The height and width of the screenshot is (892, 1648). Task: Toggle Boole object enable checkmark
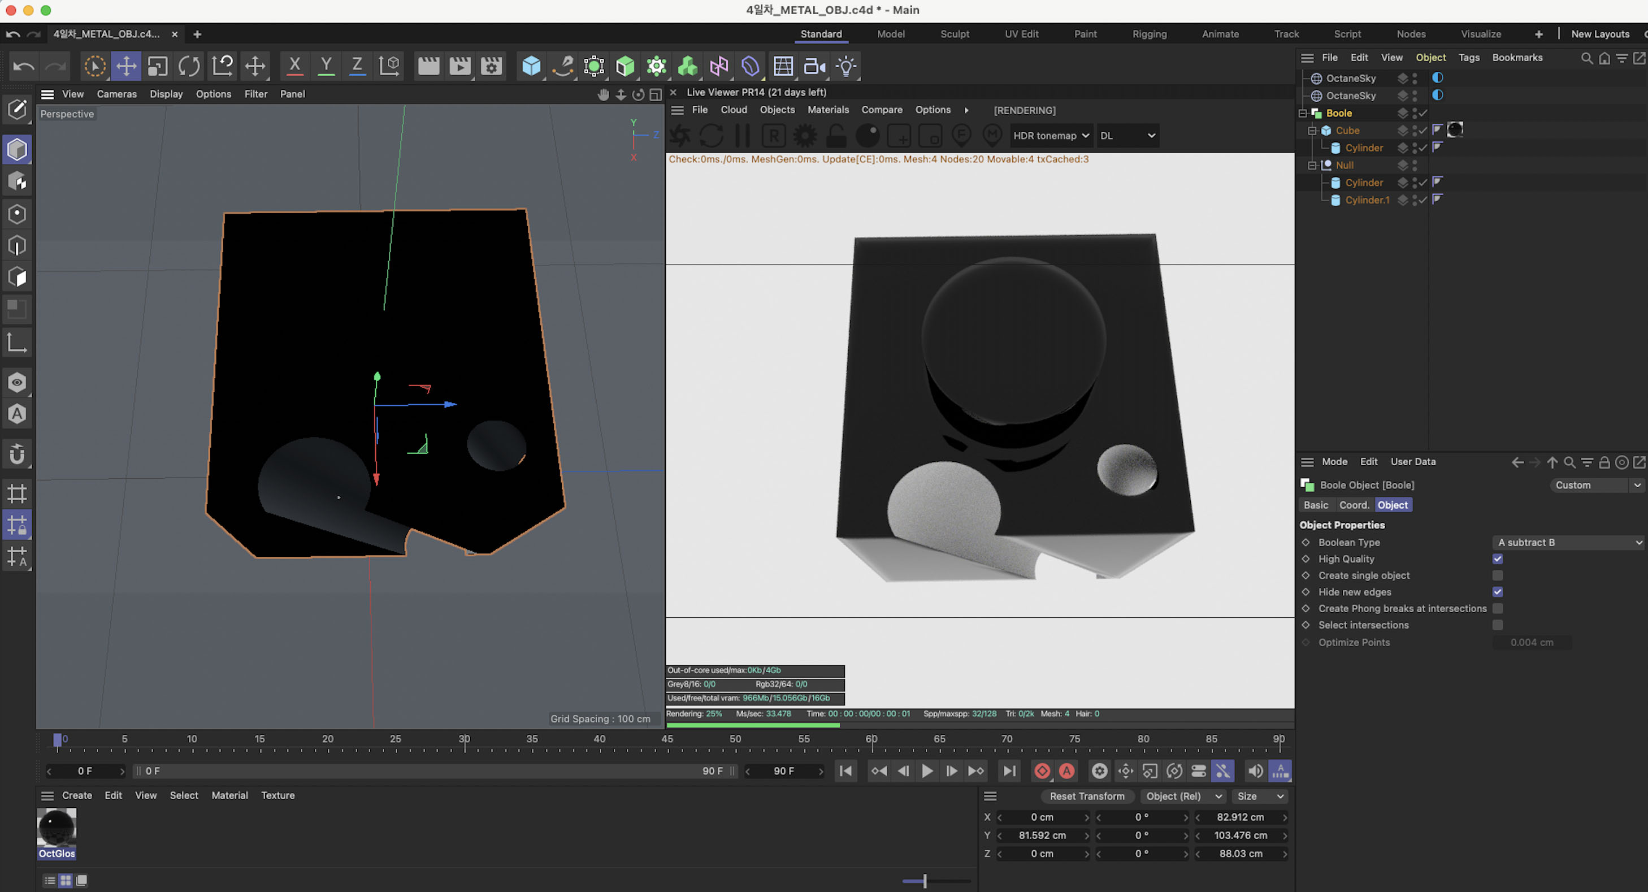(1423, 112)
